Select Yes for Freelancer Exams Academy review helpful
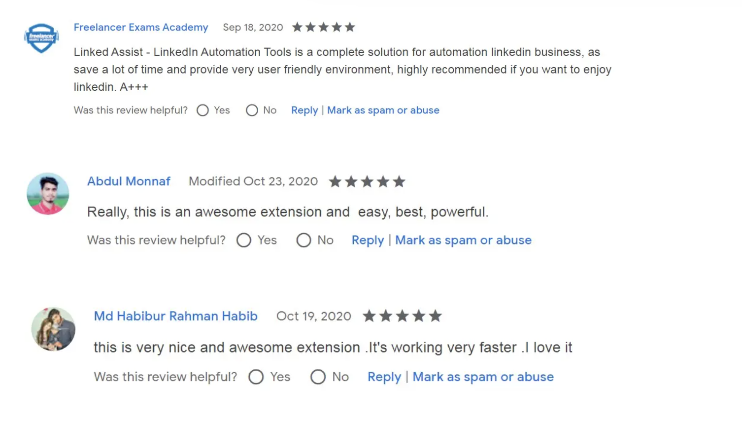The width and height of the screenshot is (742, 423). [x=202, y=110]
